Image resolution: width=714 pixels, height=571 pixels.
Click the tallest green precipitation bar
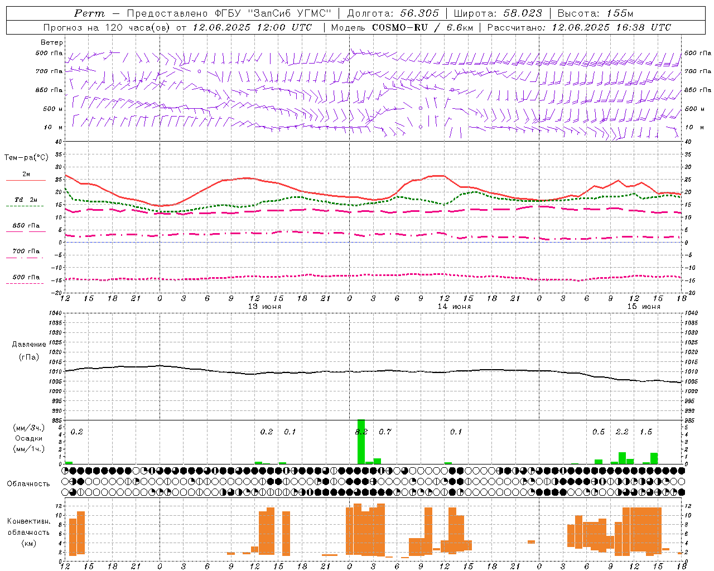click(x=361, y=442)
